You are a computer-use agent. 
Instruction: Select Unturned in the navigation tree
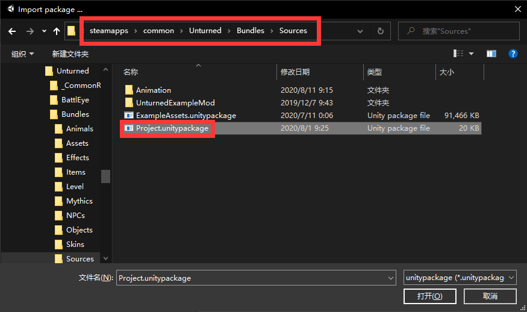(73, 71)
